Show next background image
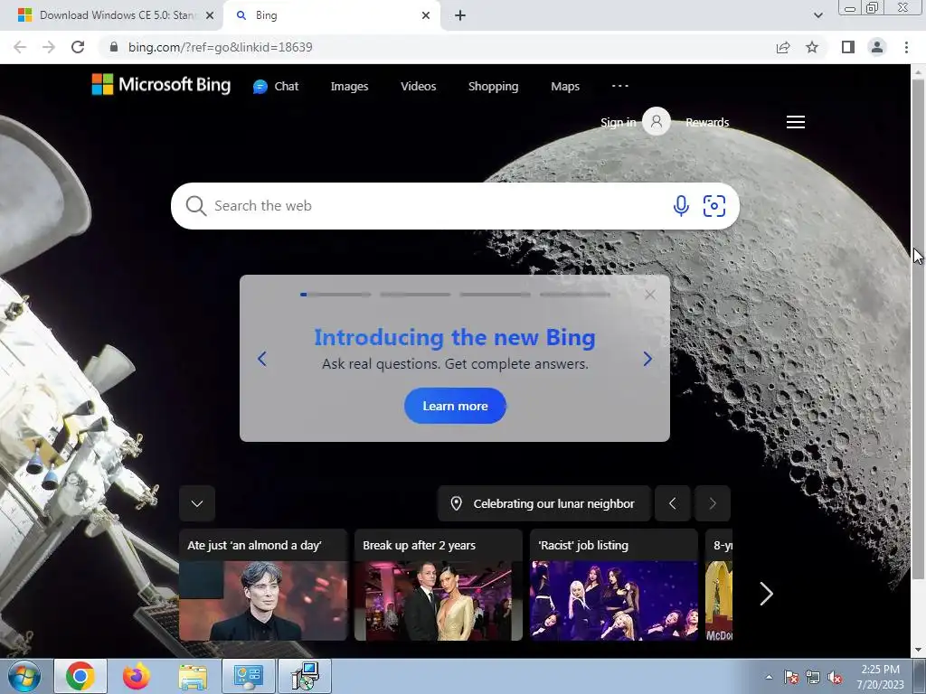This screenshot has height=694, width=926. click(x=713, y=503)
